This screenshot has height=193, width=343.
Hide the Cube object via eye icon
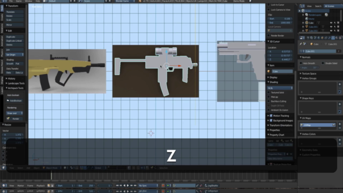pyautogui.click(x=331, y=23)
